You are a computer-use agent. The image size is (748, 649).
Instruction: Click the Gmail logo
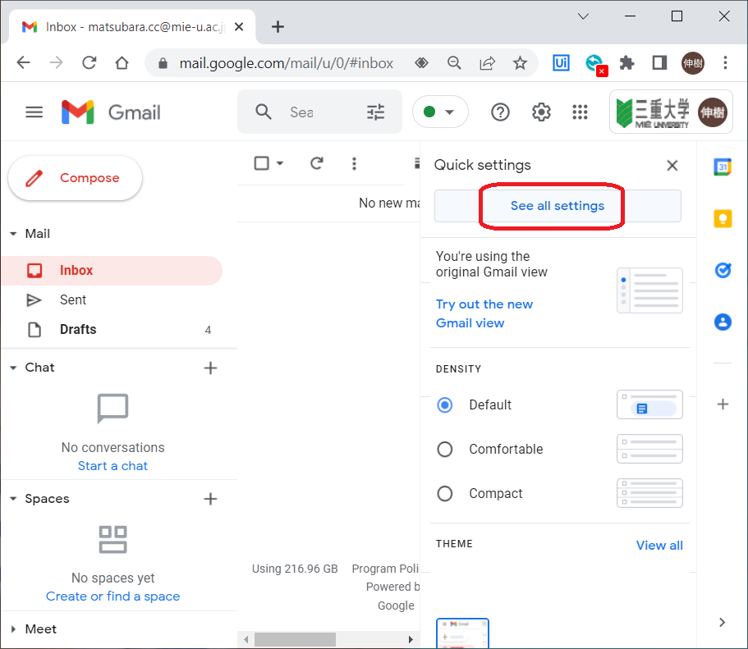tap(111, 112)
